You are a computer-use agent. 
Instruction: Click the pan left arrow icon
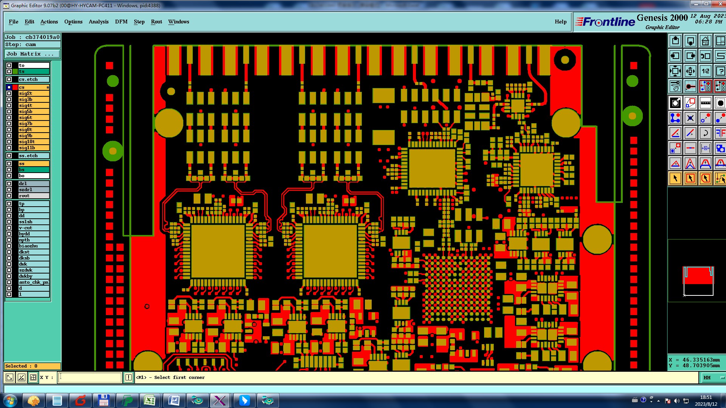click(x=675, y=56)
